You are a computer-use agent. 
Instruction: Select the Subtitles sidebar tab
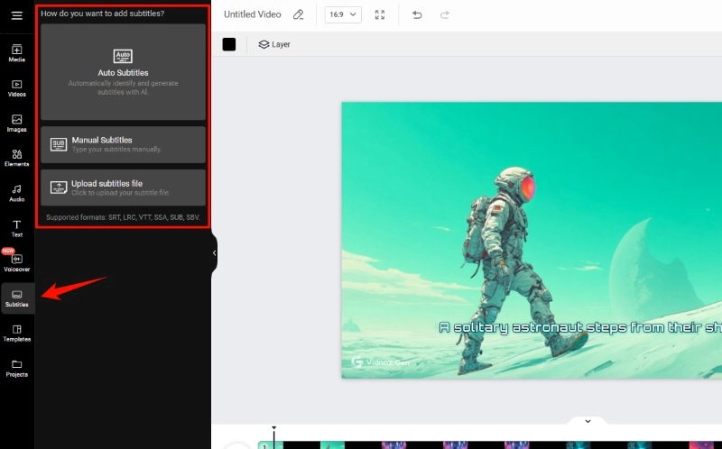17,298
